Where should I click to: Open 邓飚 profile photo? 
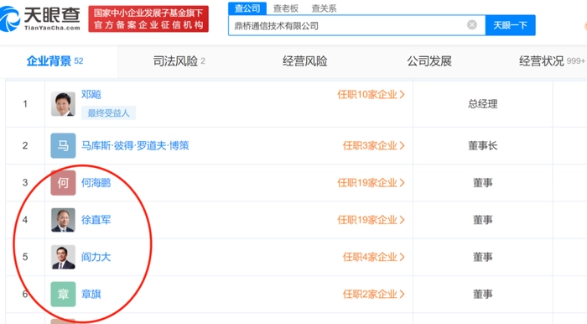[63, 104]
